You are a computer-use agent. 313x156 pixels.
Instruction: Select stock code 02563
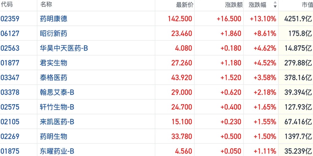[10, 48]
